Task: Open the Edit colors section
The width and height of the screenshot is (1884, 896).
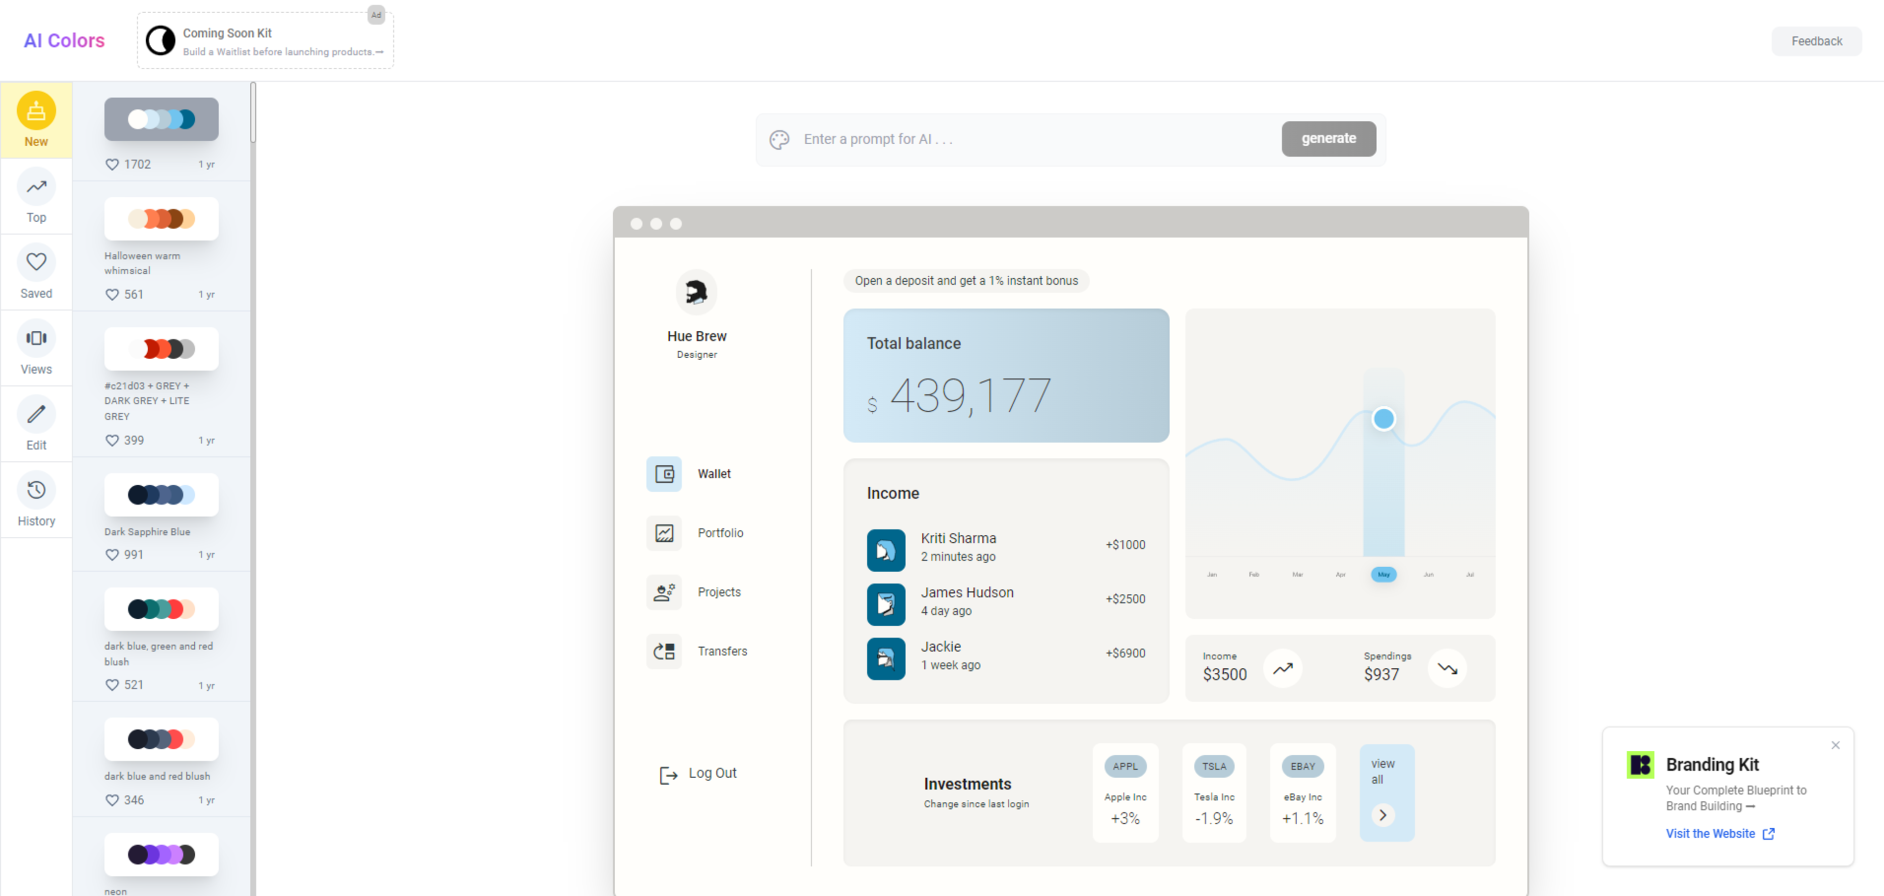Action: coord(36,424)
